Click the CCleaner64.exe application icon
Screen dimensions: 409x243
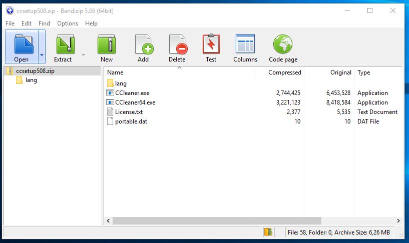(110, 102)
